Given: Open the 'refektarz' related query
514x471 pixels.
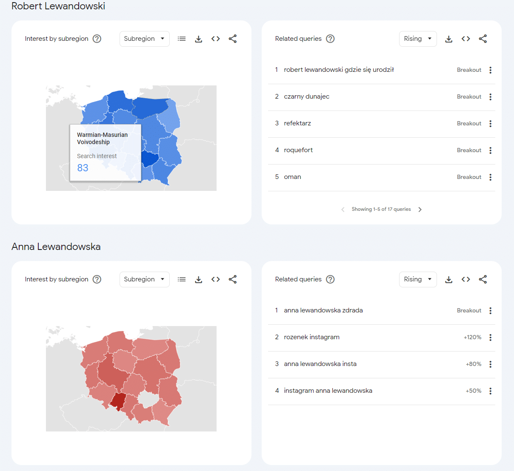Looking at the screenshot, I should 297,123.
